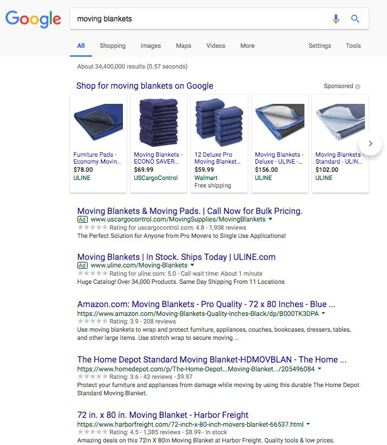
Task: Click inside the moving blankets search field
Action: (x=195, y=19)
